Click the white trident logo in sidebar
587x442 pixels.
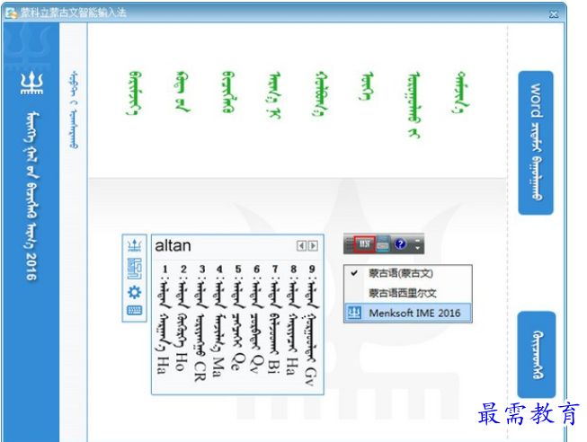coord(31,83)
